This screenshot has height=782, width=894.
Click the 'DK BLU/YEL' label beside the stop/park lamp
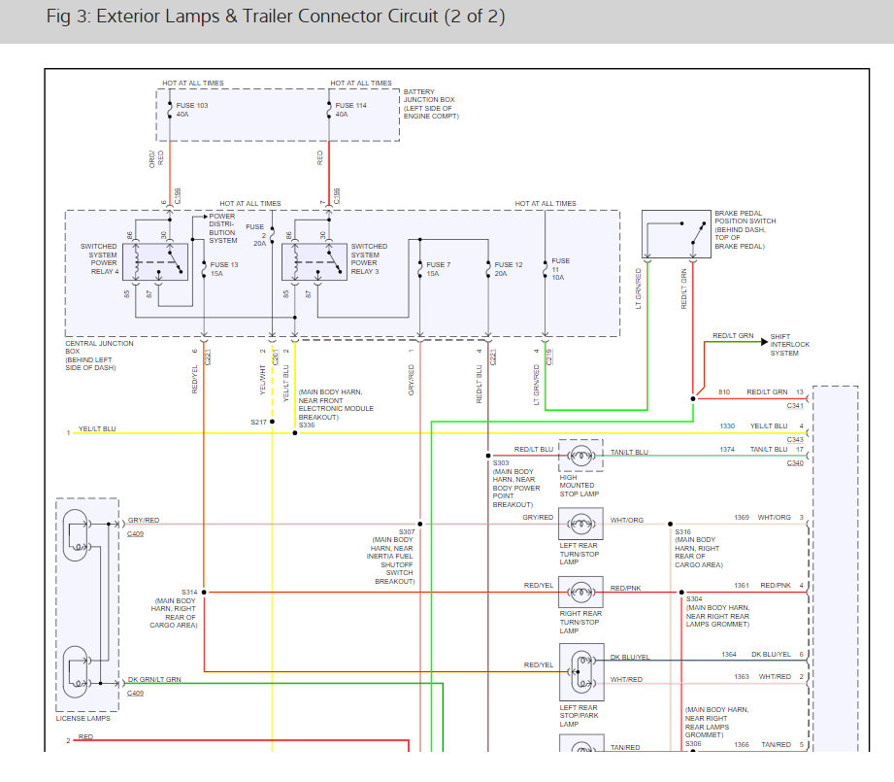(630, 657)
